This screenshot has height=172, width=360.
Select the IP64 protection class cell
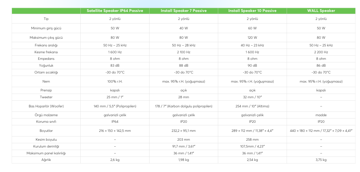coord(115,122)
